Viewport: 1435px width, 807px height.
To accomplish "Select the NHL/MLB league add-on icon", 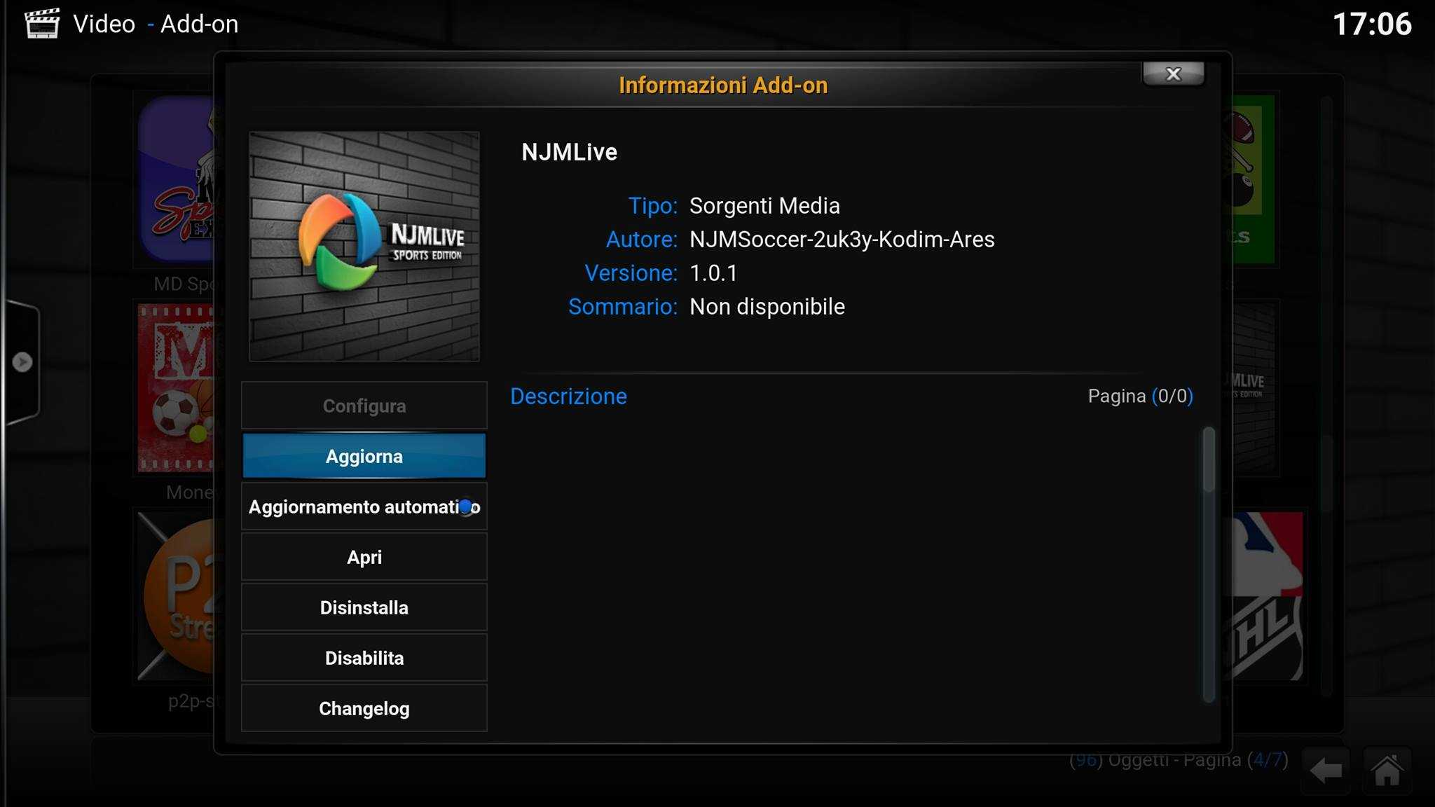I will coord(1267,595).
